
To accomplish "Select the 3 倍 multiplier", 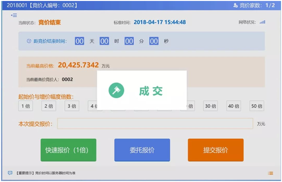I will pyautogui.click(x=72, y=106).
